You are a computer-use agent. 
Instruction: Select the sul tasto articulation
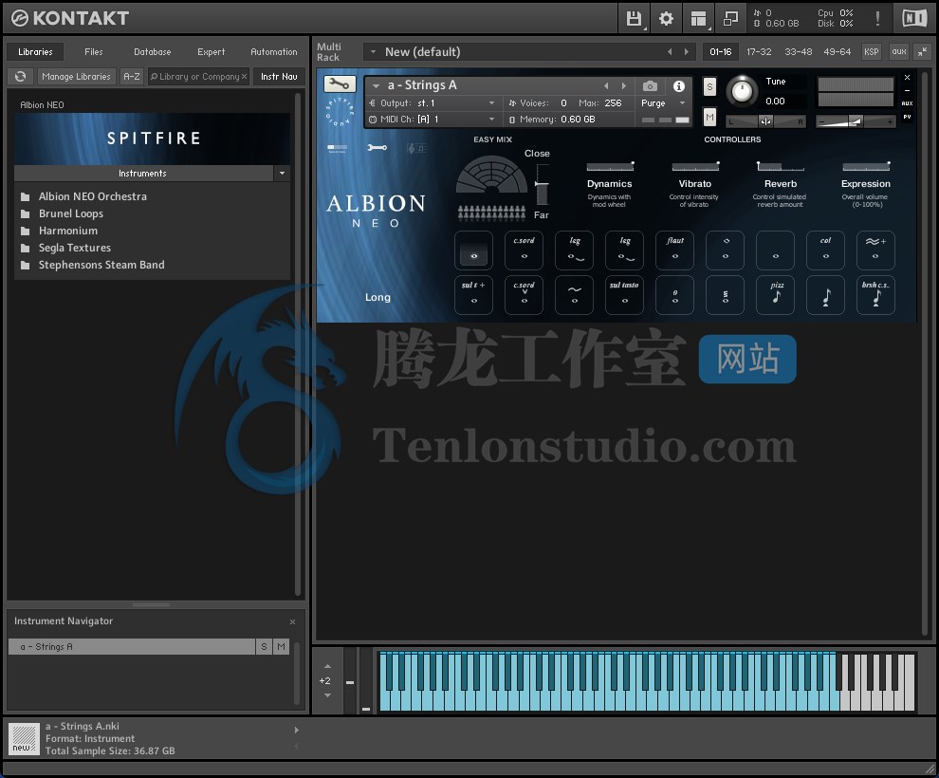tap(624, 294)
